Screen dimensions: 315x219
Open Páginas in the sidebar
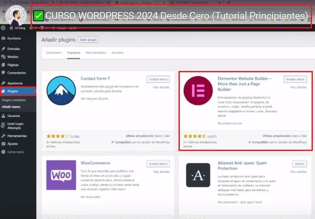coord(13,65)
